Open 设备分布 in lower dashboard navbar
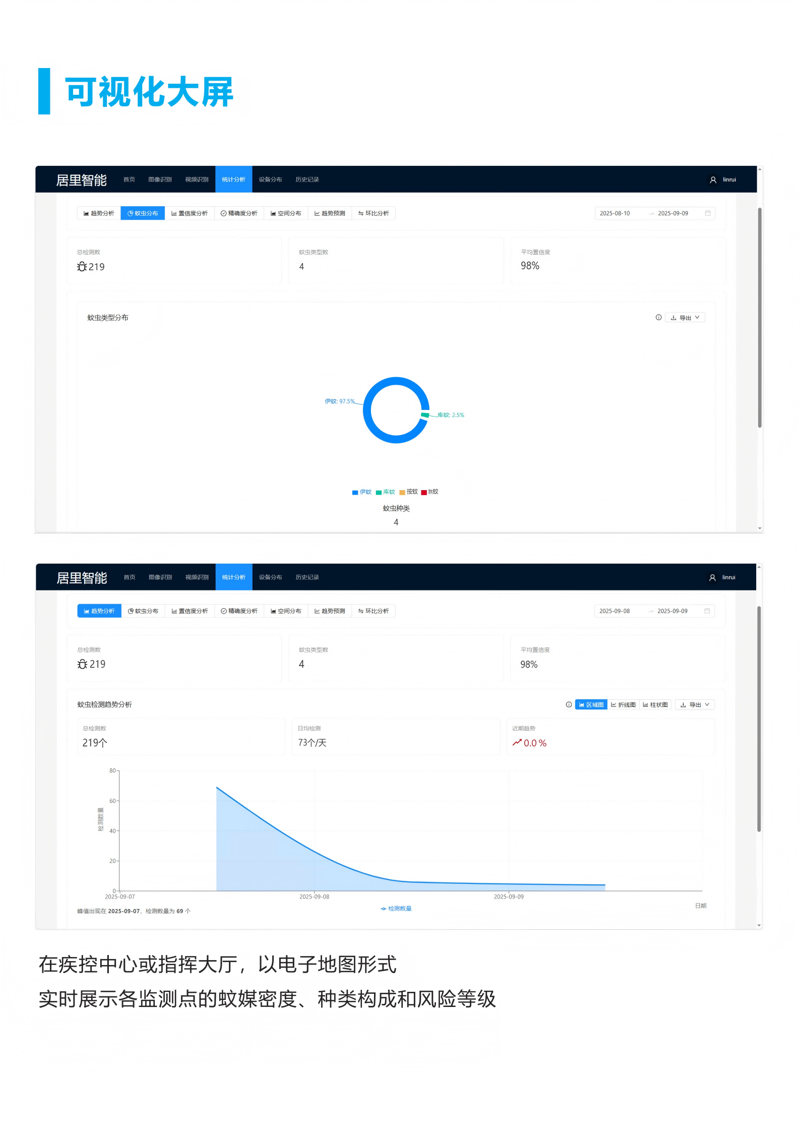The height and width of the screenshot is (1132, 800). tap(271, 577)
